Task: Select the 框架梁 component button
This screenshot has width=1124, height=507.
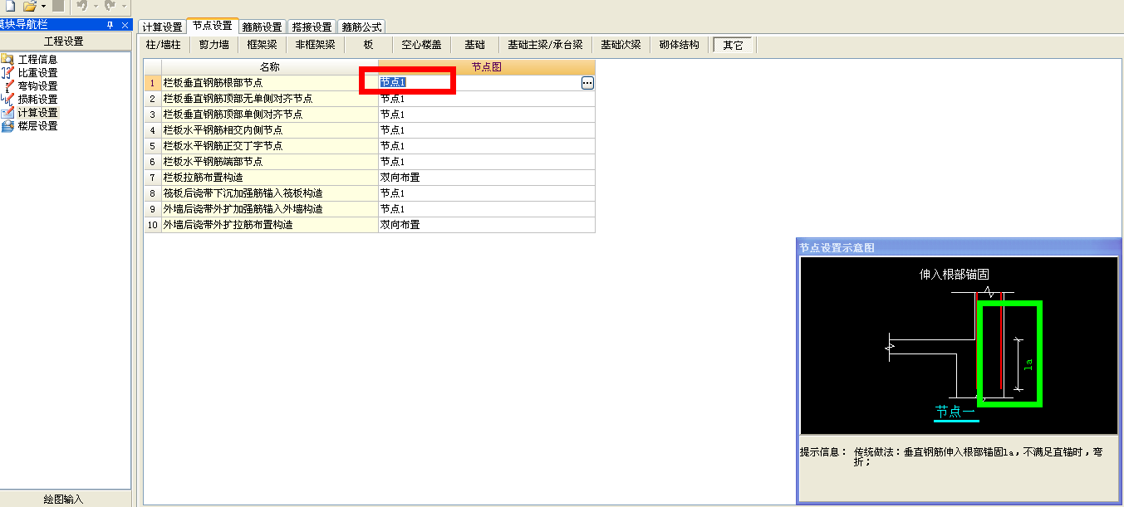Action: point(263,45)
